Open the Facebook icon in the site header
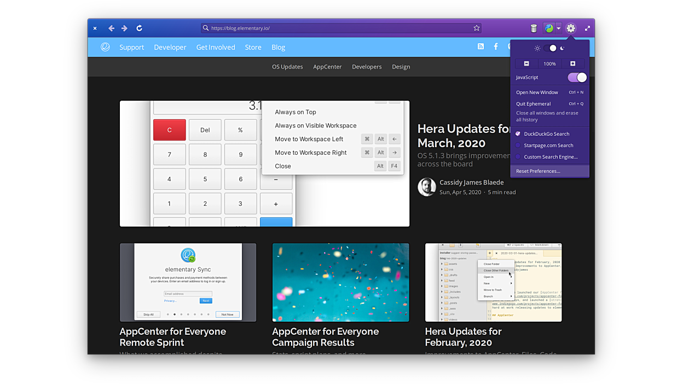 [496, 47]
